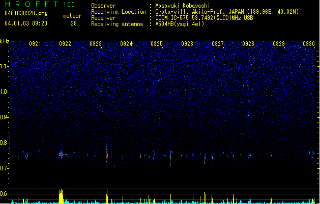
Task: Click the Receiving antenna label
Action: [117, 24]
